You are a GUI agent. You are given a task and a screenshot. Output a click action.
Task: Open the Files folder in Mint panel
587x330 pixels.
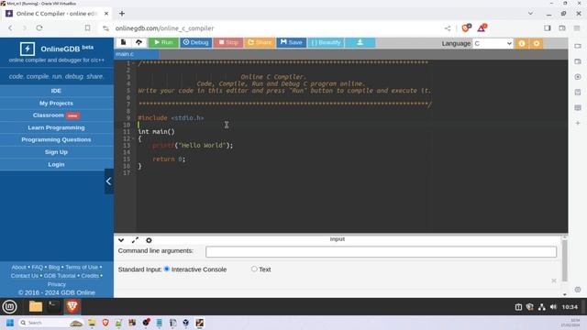pyautogui.click(x=36, y=307)
